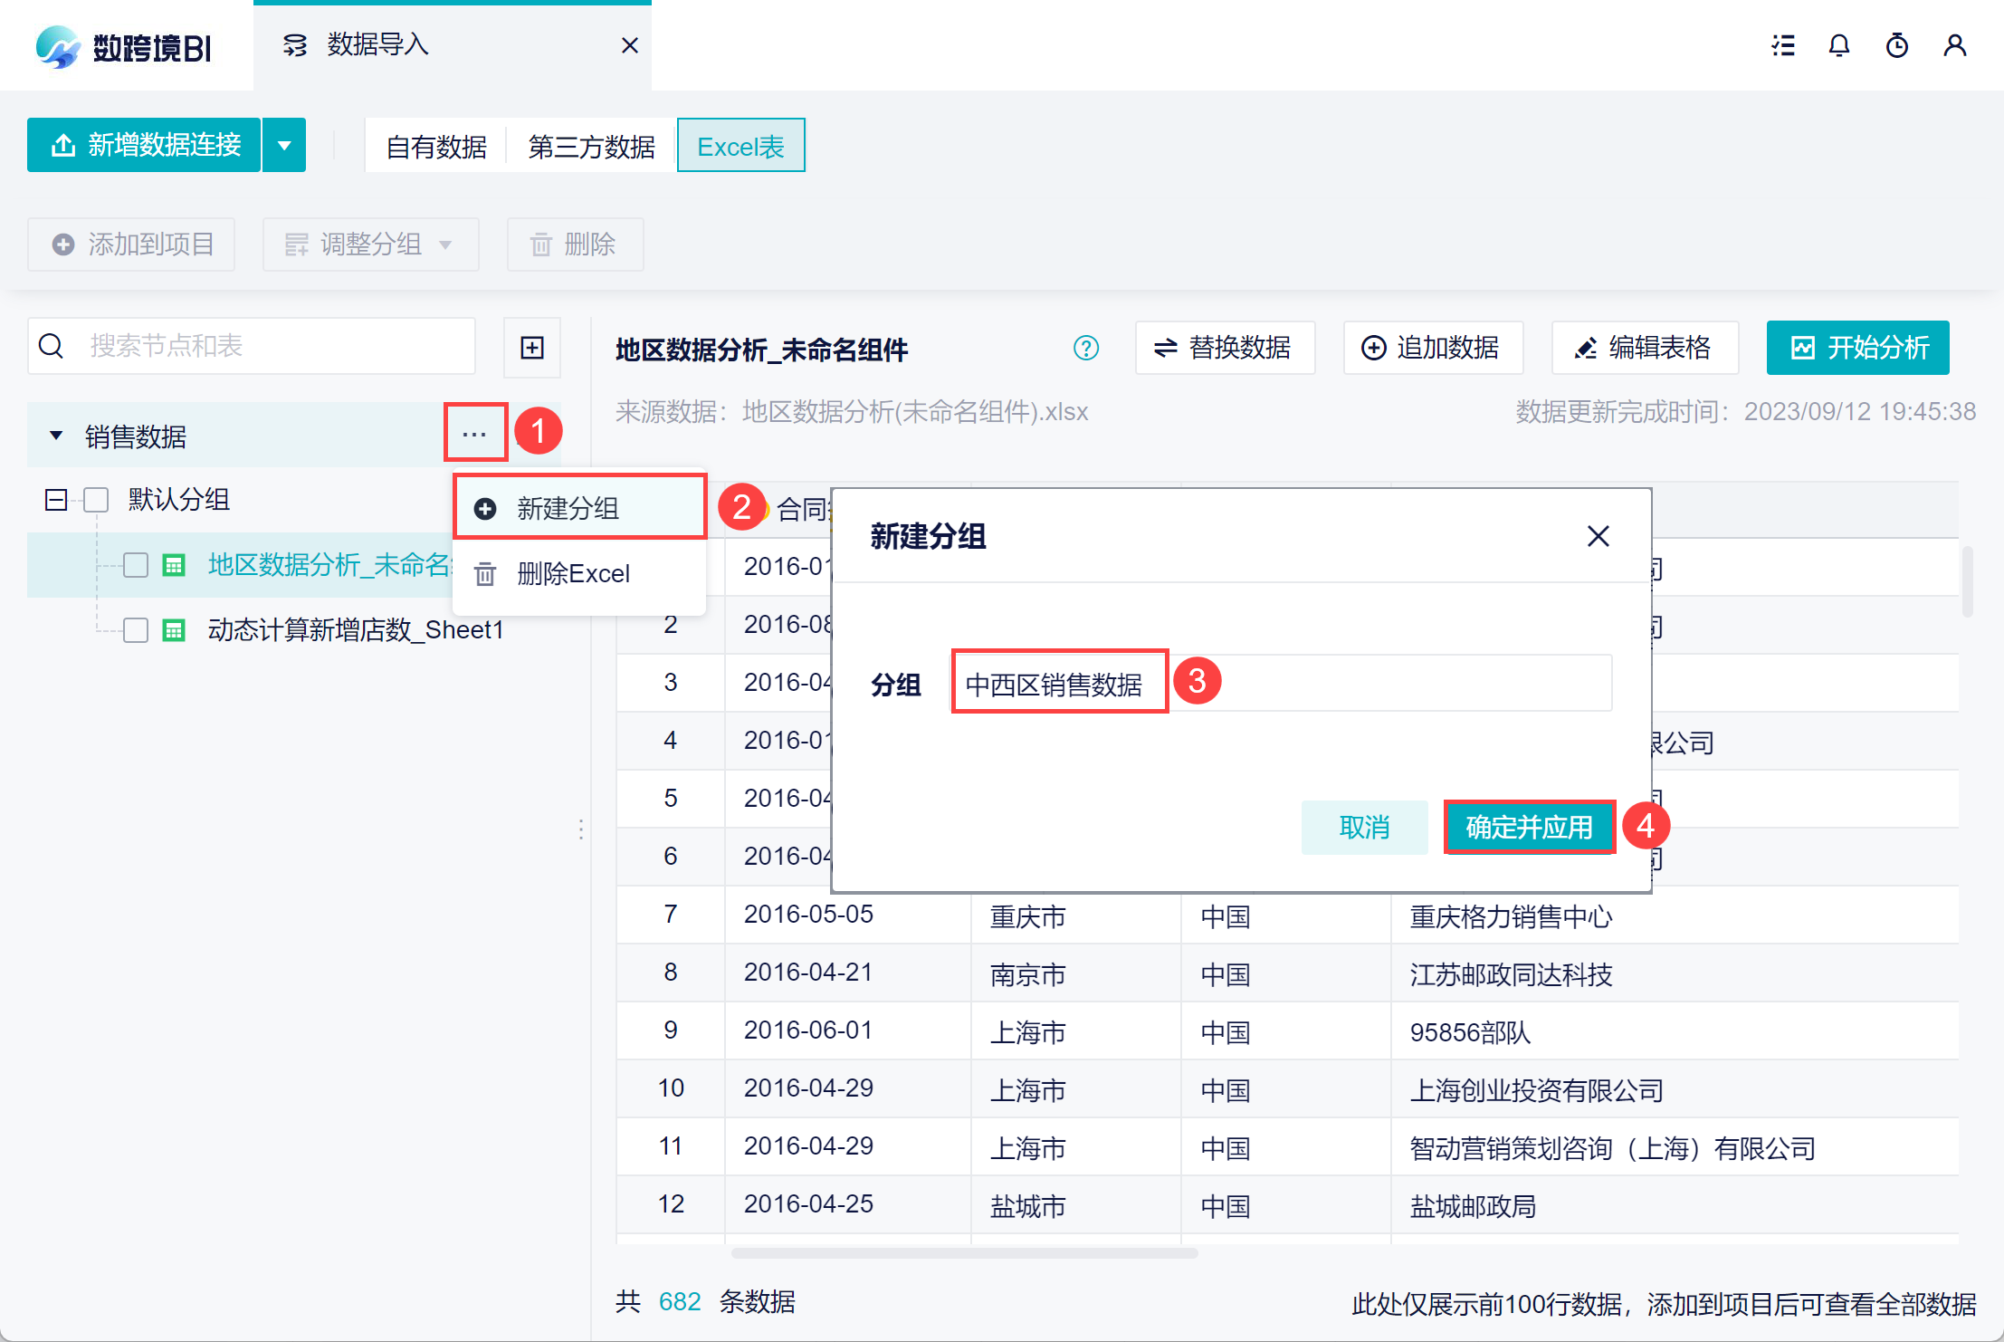Click the 开始分析 button
2004x1342 pixels.
[x=1857, y=348]
